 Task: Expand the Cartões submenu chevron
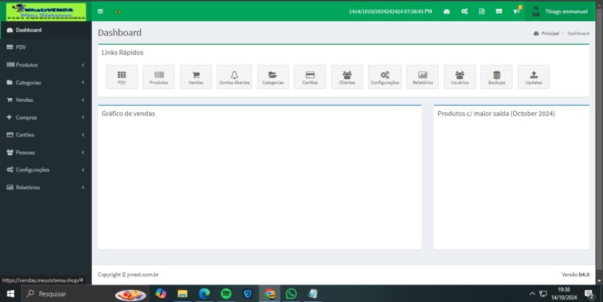tap(83, 135)
